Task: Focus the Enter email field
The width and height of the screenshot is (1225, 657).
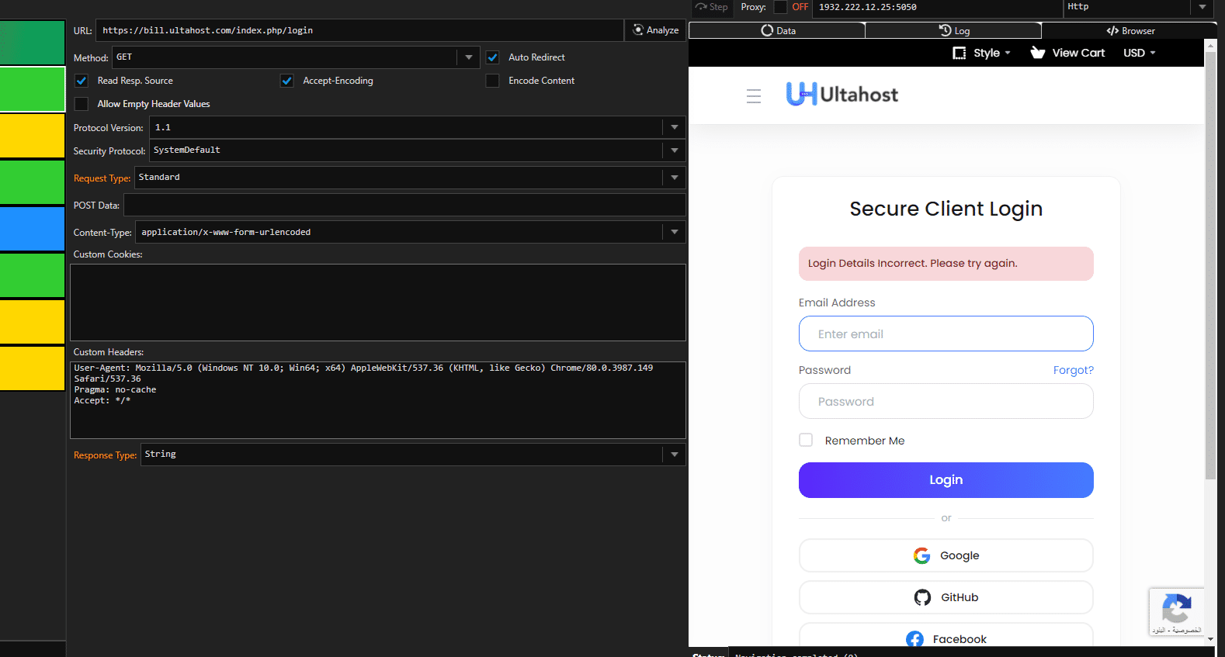Action: pyautogui.click(x=946, y=334)
